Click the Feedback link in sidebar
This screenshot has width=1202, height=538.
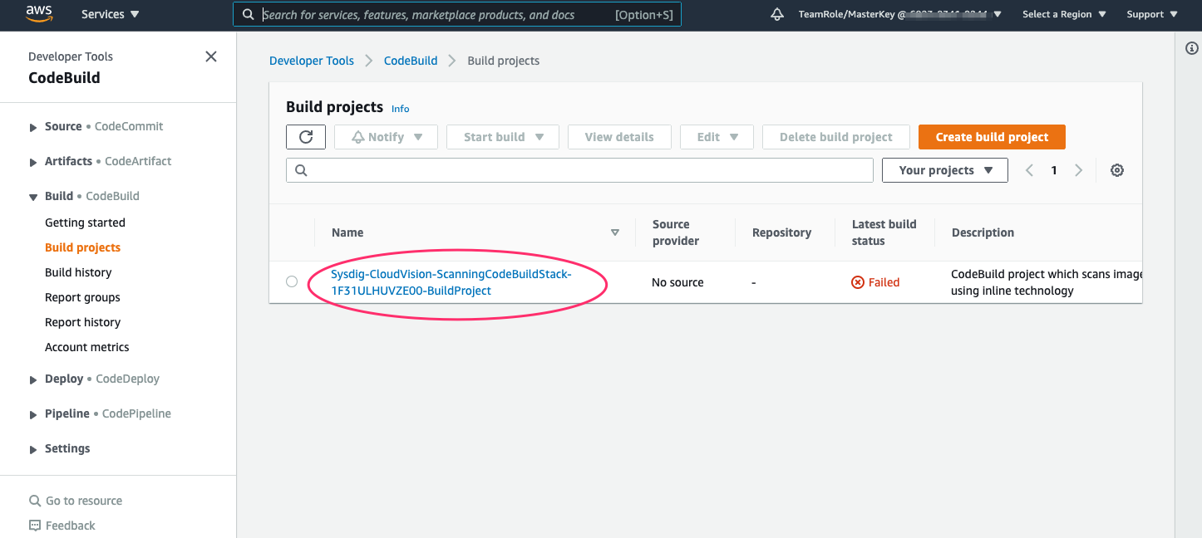click(x=71, y=526)
